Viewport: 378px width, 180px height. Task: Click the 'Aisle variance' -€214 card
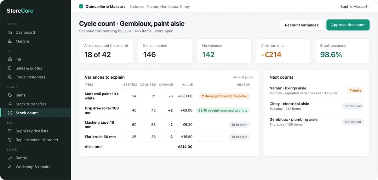click(283, 51)
